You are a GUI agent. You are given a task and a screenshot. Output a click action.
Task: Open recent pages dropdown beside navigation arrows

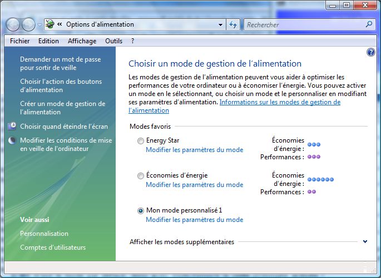[x=39, y=25]
